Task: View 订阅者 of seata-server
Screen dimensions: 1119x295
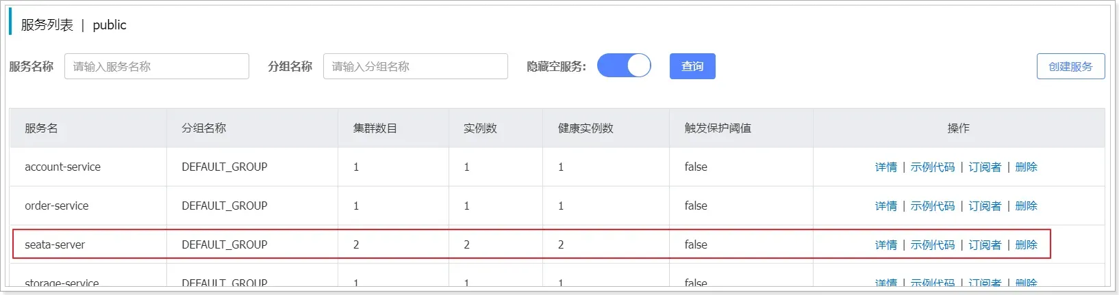Action: coord(985,245)
